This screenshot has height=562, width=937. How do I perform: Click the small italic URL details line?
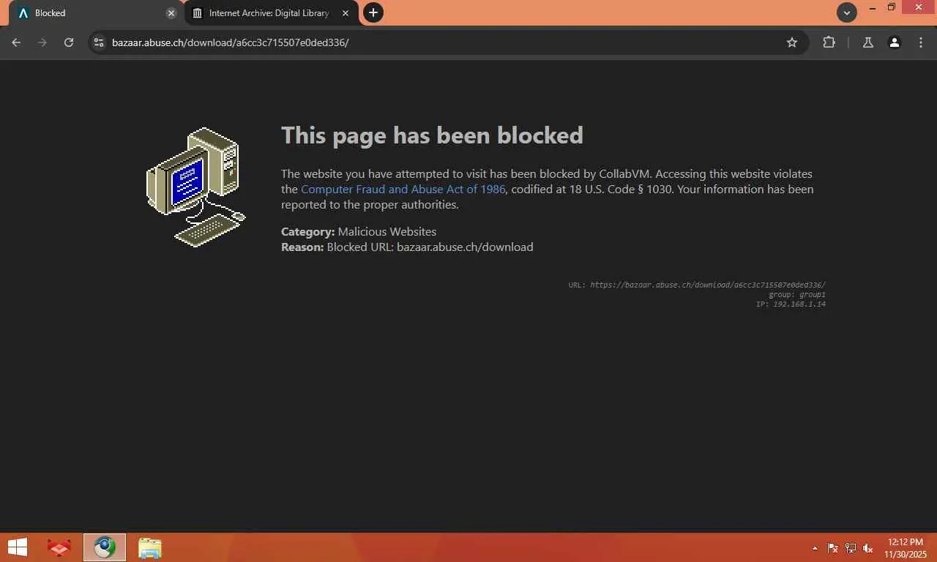(x=697, y=285)
